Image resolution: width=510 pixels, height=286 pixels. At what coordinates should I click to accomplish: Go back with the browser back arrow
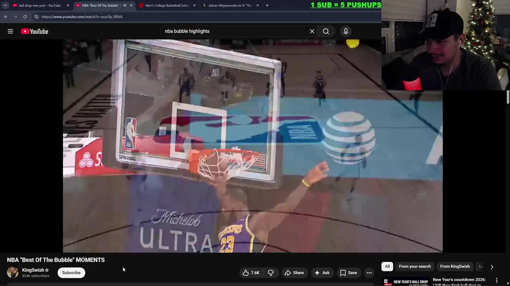tap(6, 17)
